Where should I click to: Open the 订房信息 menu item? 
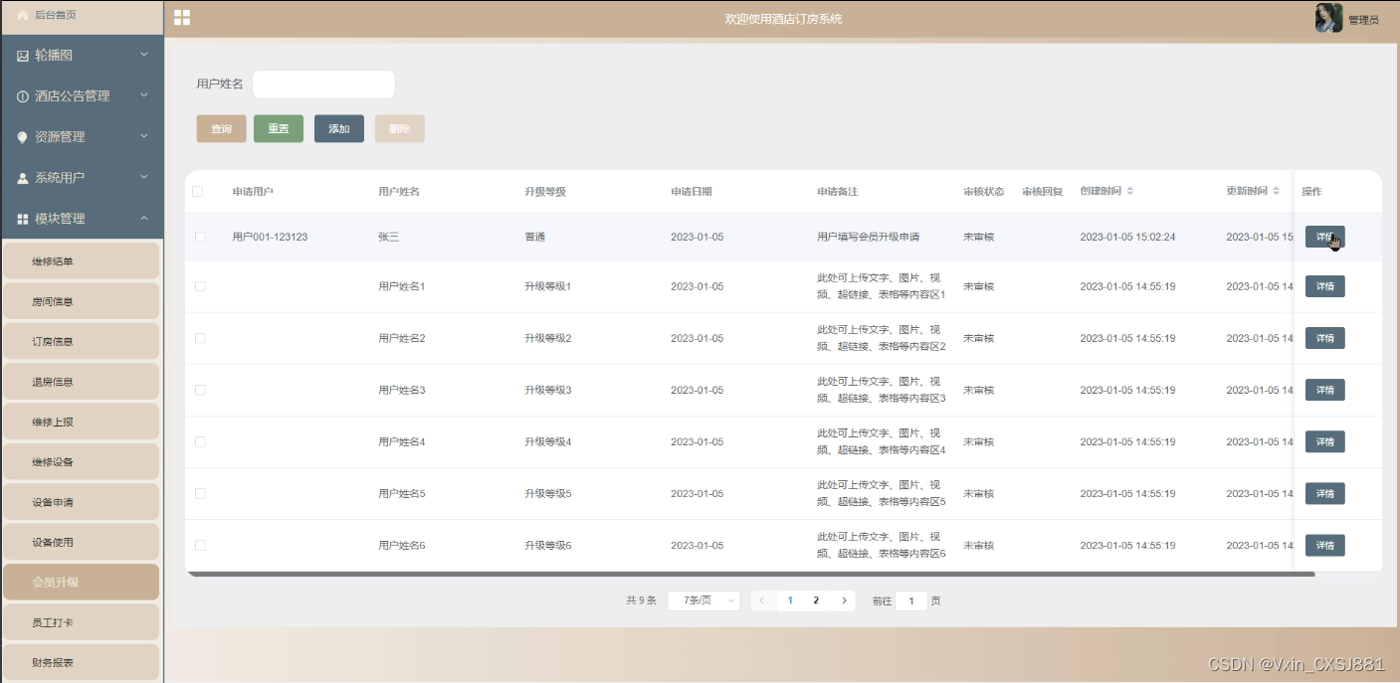pyautogui.click(x=82, y=341)
